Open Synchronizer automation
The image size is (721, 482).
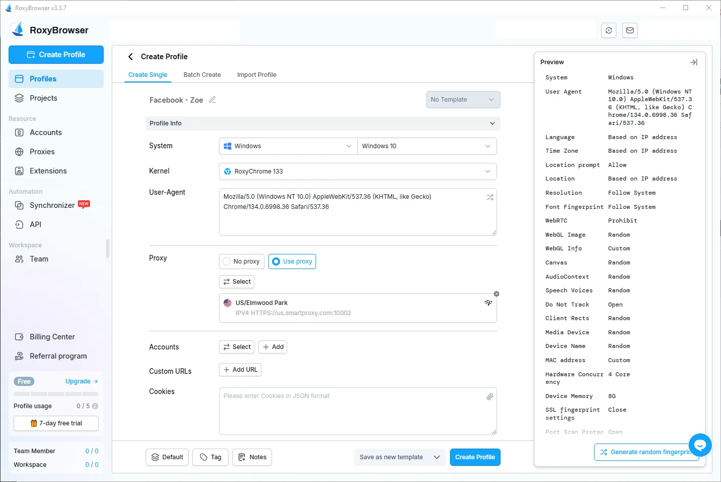(56, 205)
